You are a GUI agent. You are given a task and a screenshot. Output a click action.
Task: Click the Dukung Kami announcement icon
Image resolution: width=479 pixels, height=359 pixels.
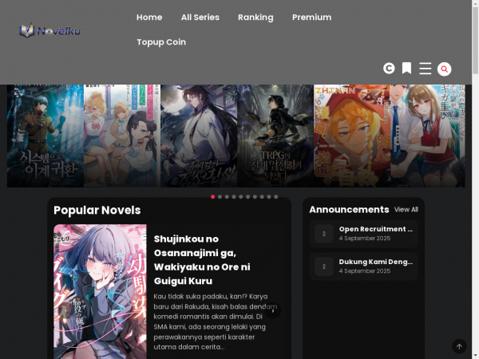click(x=324, y=266)
